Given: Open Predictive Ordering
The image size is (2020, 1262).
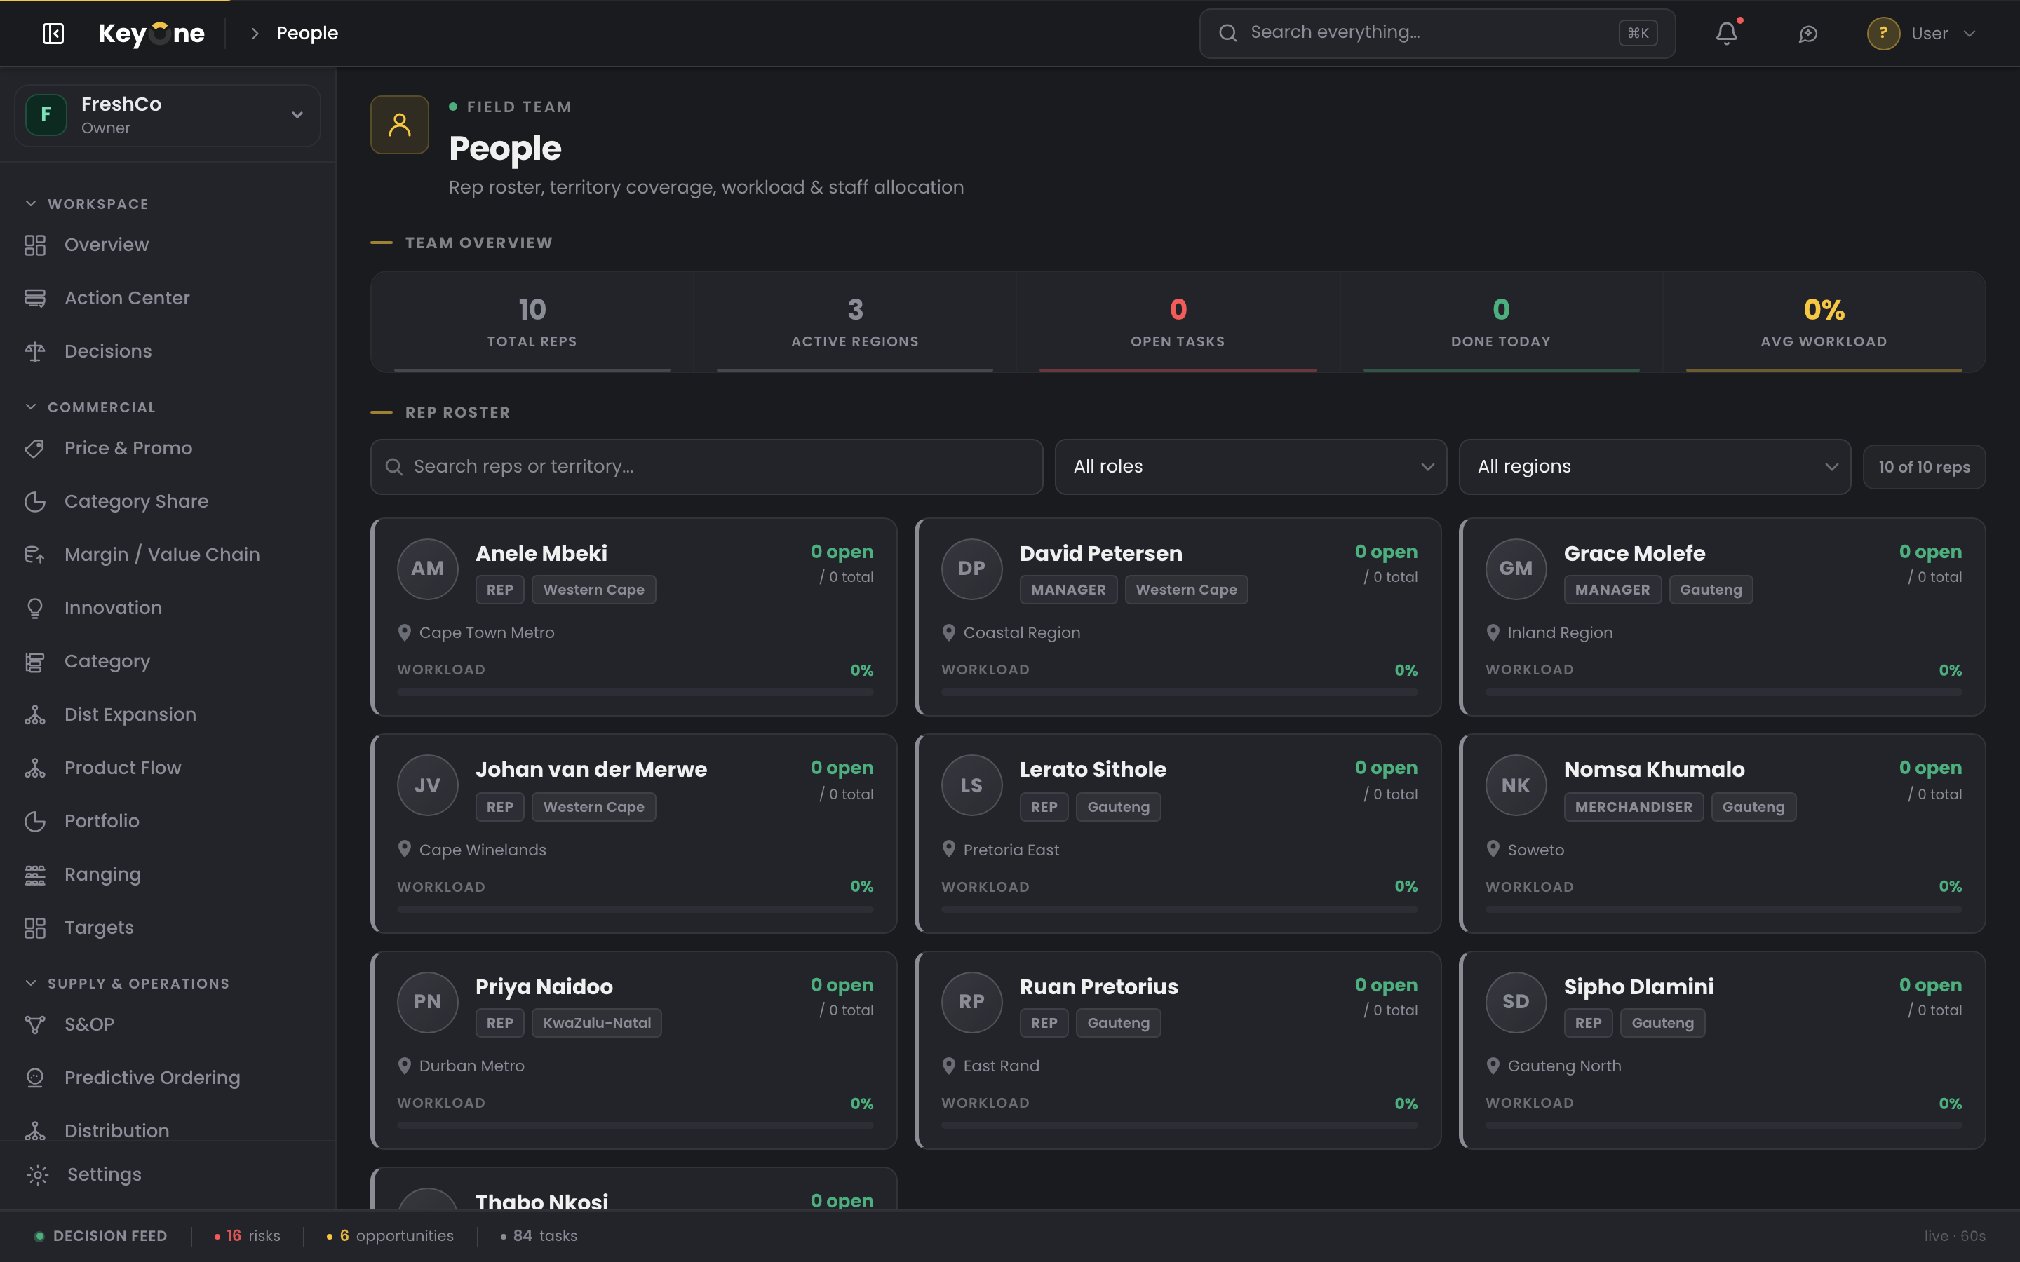Looking at the screenshot, I should pos(152,1078).
